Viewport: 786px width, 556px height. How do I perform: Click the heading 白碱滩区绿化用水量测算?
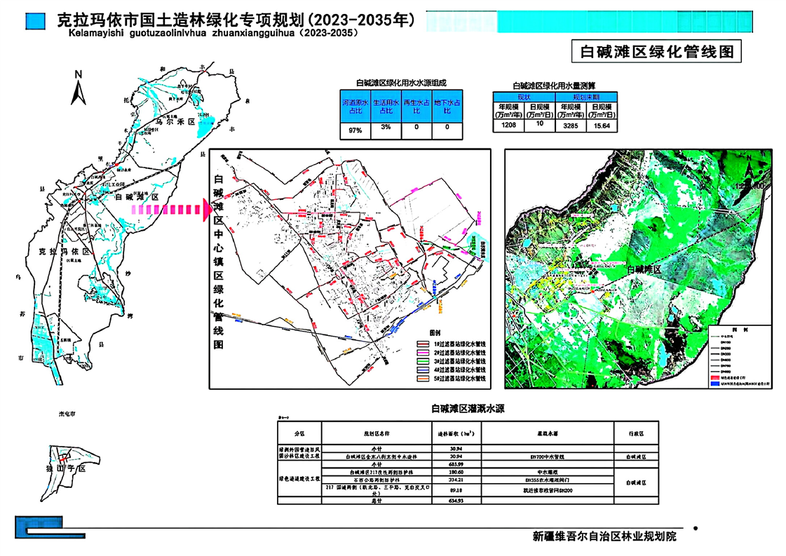pos(554,86)
